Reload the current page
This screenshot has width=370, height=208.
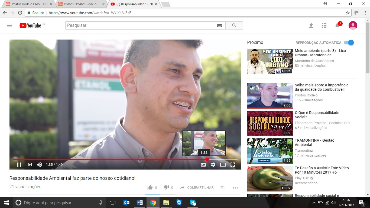(20, 13)
